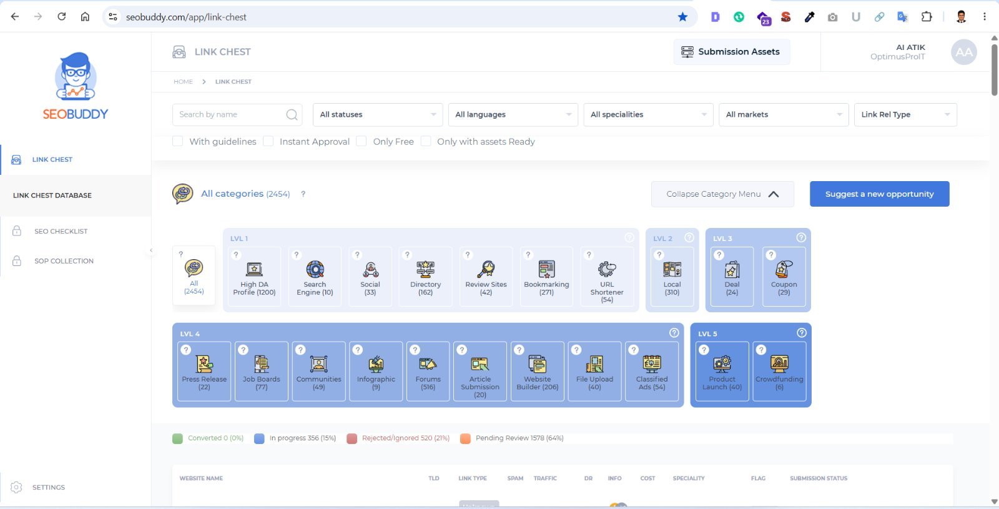Click the LVL 5 help question mark
The width and height of the screenshot is (999, 509).
point(801,333)
